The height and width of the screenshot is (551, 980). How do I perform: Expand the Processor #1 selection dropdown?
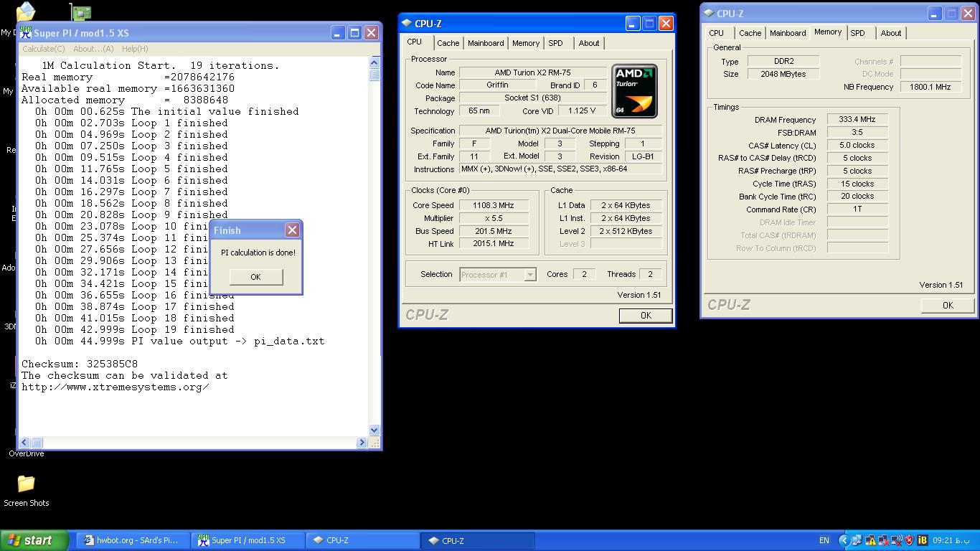(530, 275)
